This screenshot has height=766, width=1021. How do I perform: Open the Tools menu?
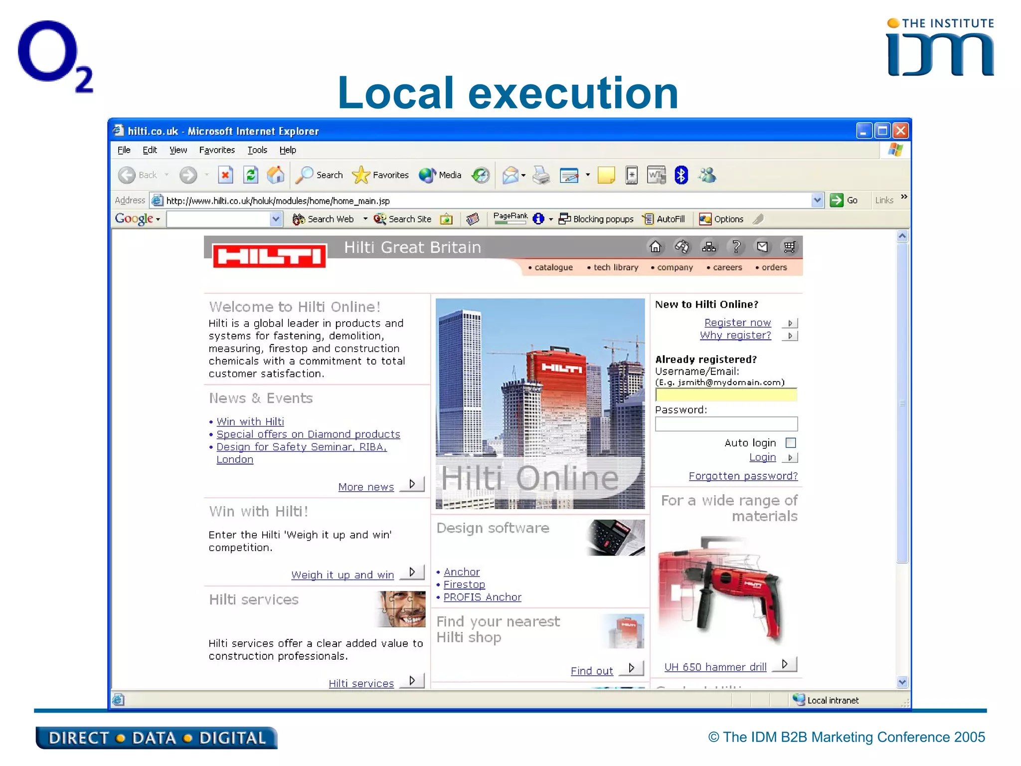[257, 150]
